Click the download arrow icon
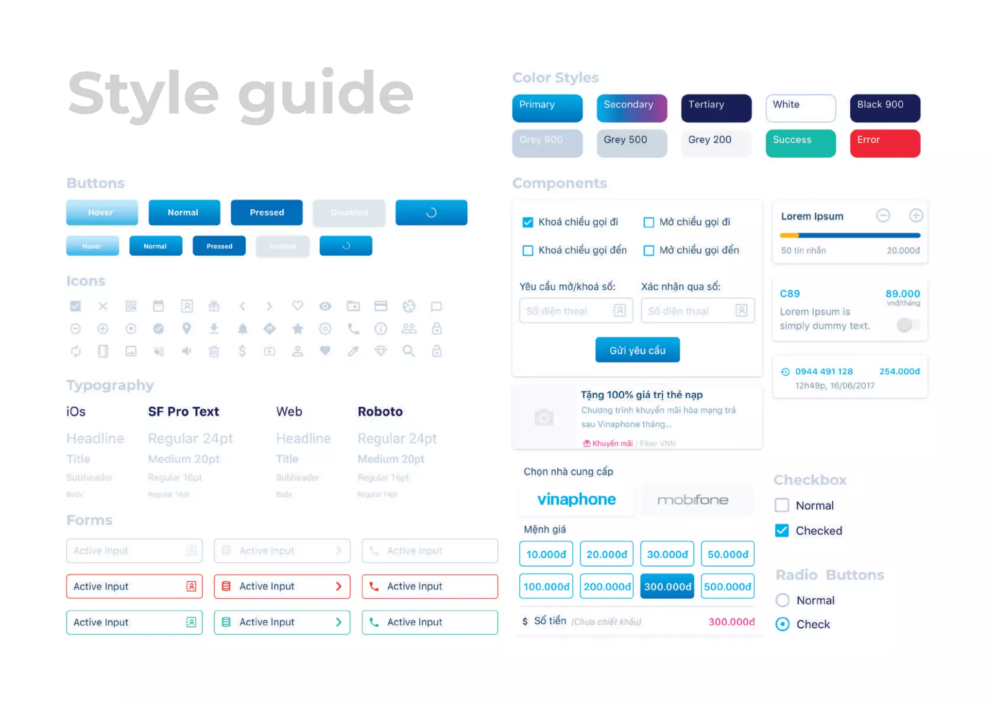The height and width of the screenshot is (703, 995). tap(214, 329)
